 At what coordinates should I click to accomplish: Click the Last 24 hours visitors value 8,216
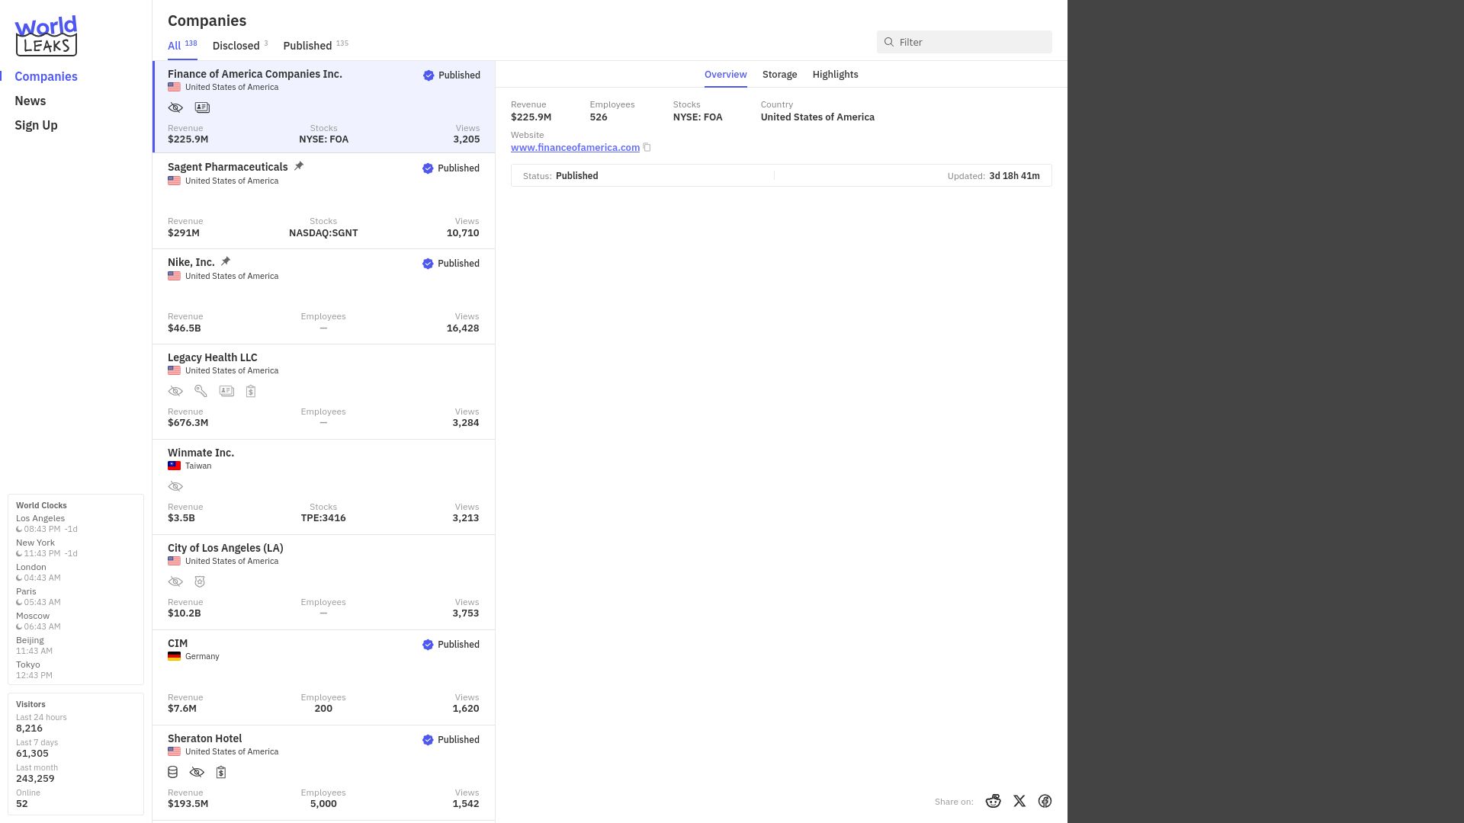pyautogui.click(x=29, y=728)
